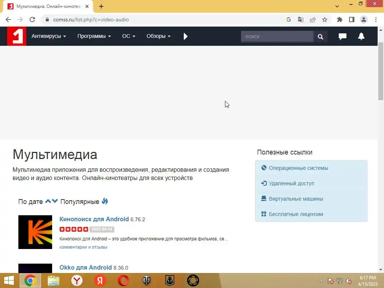The height and width of the screenshot is (288, 384).
Task: Click the Кинопоиск five-star rating
Action: point(74,229)
